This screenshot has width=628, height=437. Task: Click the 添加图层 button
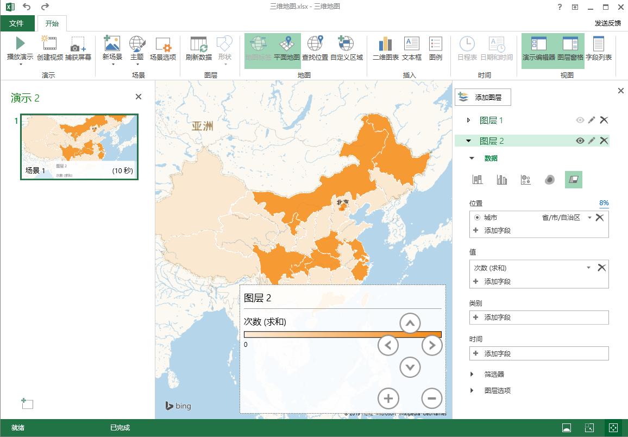coord(483,97)
